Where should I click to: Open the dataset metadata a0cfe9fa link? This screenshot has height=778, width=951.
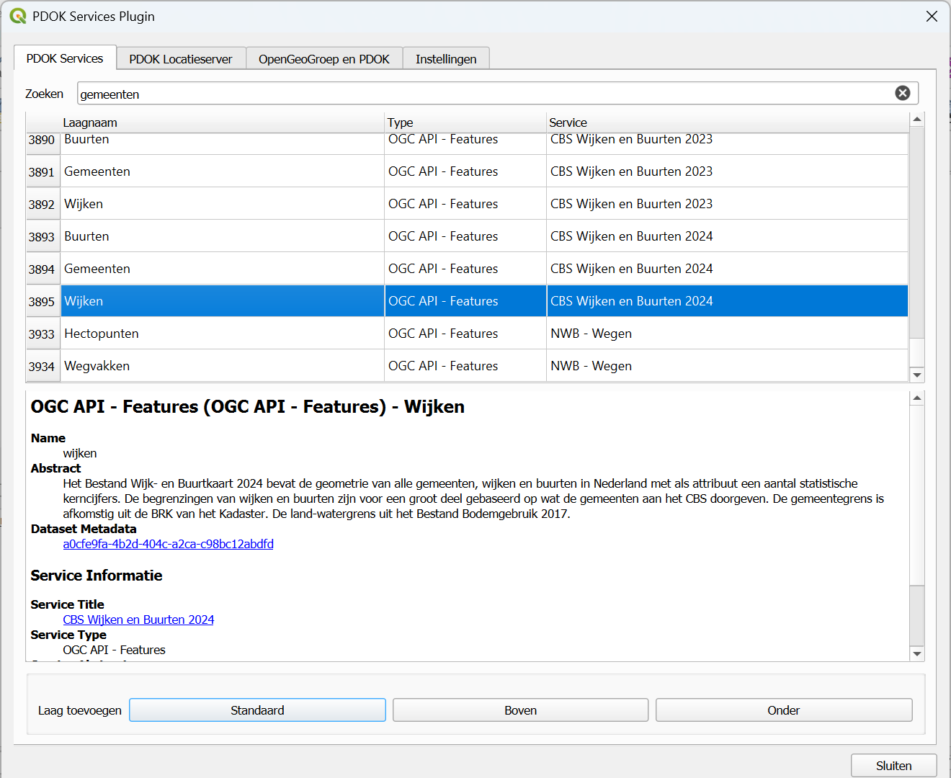[x=168, y=544]
